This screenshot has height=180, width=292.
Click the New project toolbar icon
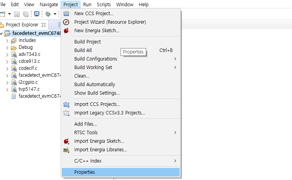coord(3,14)
